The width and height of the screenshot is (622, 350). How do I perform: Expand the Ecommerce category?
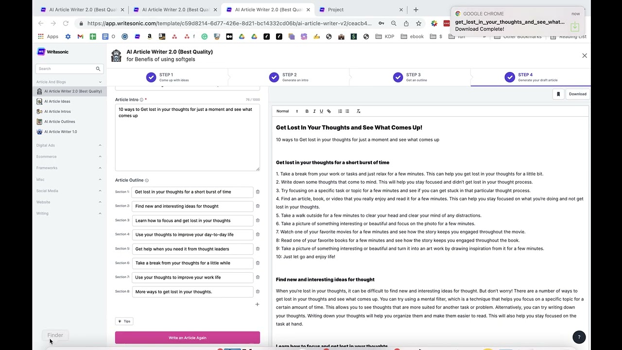(x=69, y=157)
